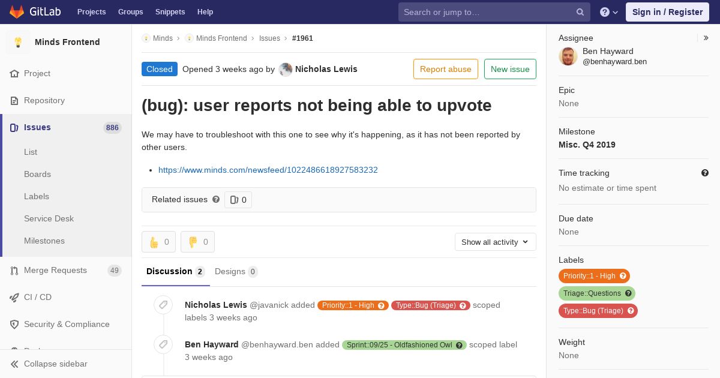Click the Nicholas Lewis author link
Viewport: 720px width, 378px height.
coord(326,69)
